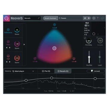The height and width of the screenshot is (109, 109).
Task: Click the Neoverb logo icon
Action: [x=6, y=18]
